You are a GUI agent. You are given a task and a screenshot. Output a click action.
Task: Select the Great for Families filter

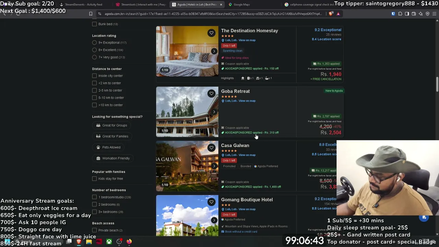coord(112,136)
